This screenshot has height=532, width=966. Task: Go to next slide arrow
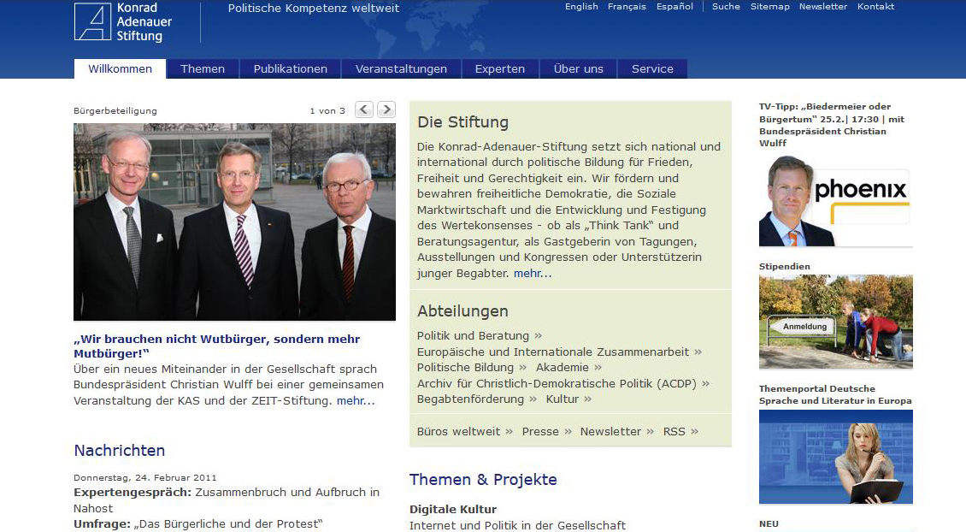pyautogui.click(x=386, y=109)
